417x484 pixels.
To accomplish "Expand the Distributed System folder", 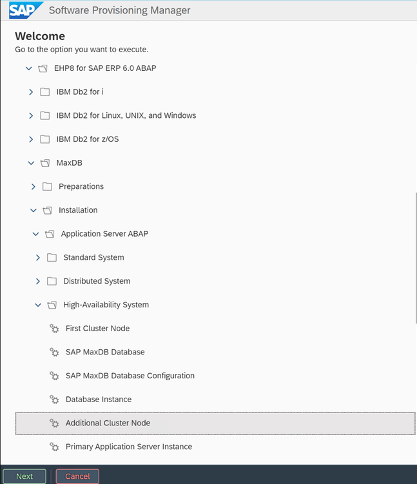I will 38,281.
